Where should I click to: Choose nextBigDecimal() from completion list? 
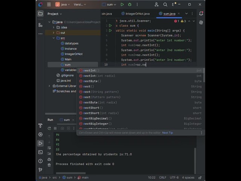point(140,118)
